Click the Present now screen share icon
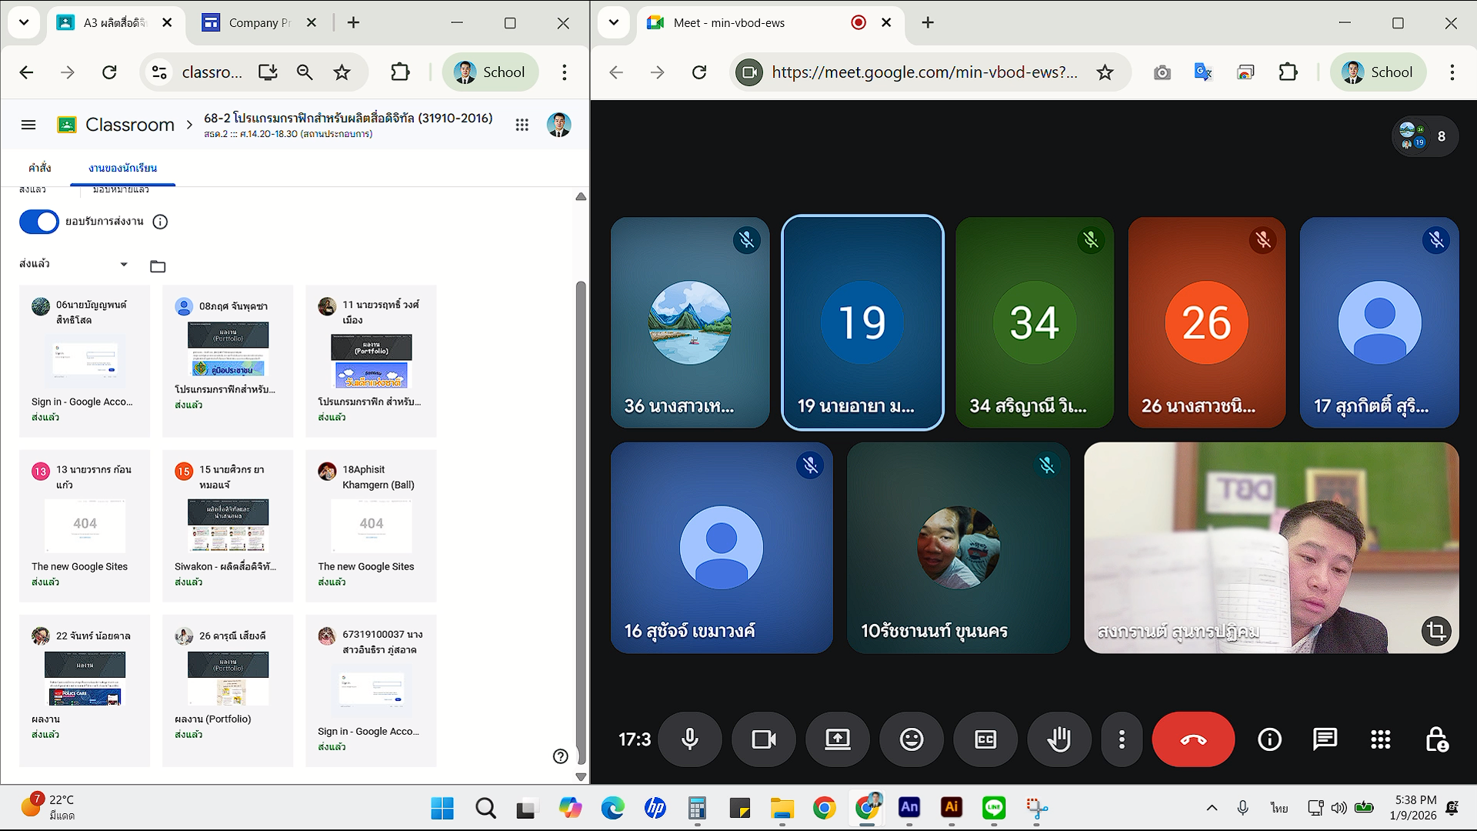The width and height of the screenshot is (1477, 831). (x=838, y=739)
